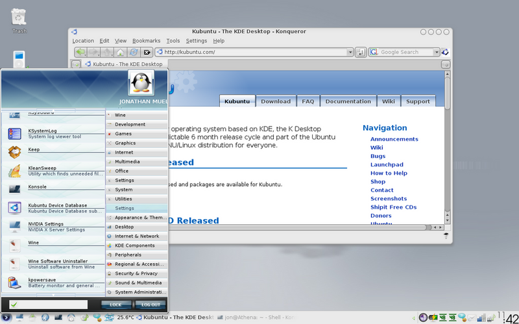Click the terminal icon in panel quick launch
The width and height of the screenshot is (519, 324).
58,318
